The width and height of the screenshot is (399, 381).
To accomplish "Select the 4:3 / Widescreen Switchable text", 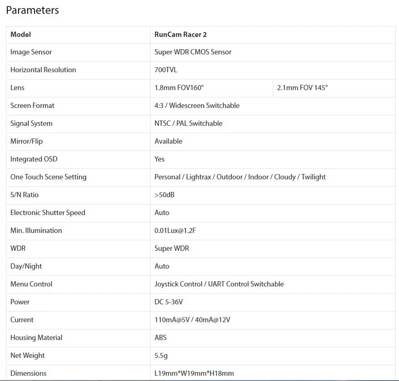I will [x=197, y=105].
